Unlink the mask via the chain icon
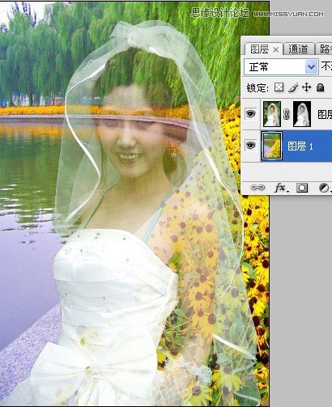The height and width of the screenshot is (407, 332). click(287, 114)
